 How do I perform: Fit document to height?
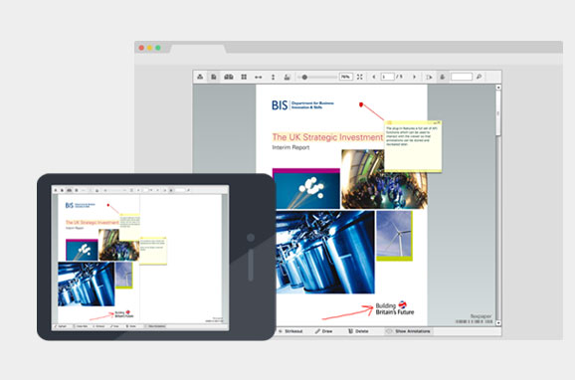tap(273, 77)
